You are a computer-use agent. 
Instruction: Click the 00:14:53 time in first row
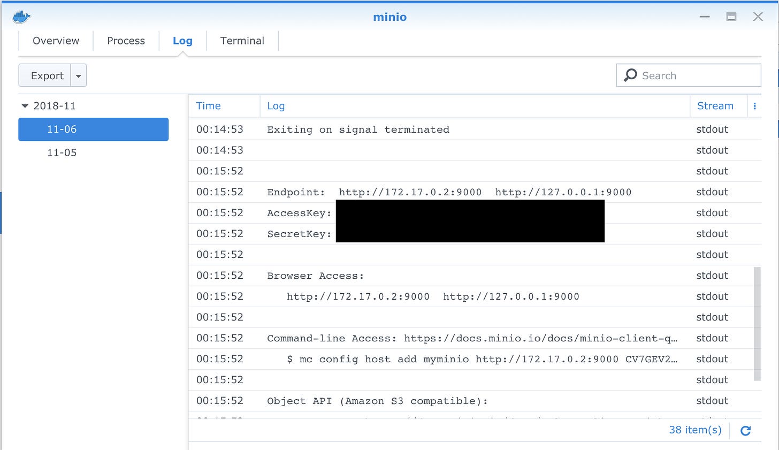click(x=219, y=129)
